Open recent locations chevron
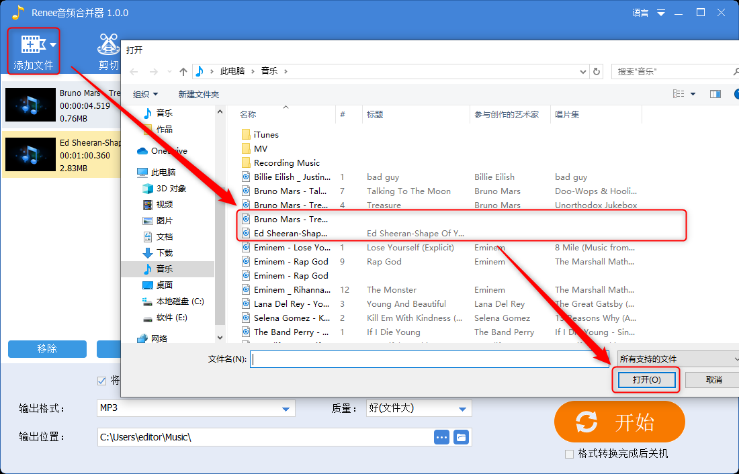The height and width of the screenshot is (474, 739). 170,72
